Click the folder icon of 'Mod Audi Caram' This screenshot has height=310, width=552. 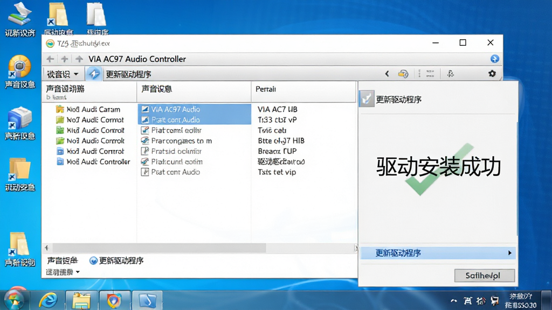coord(60,109)
